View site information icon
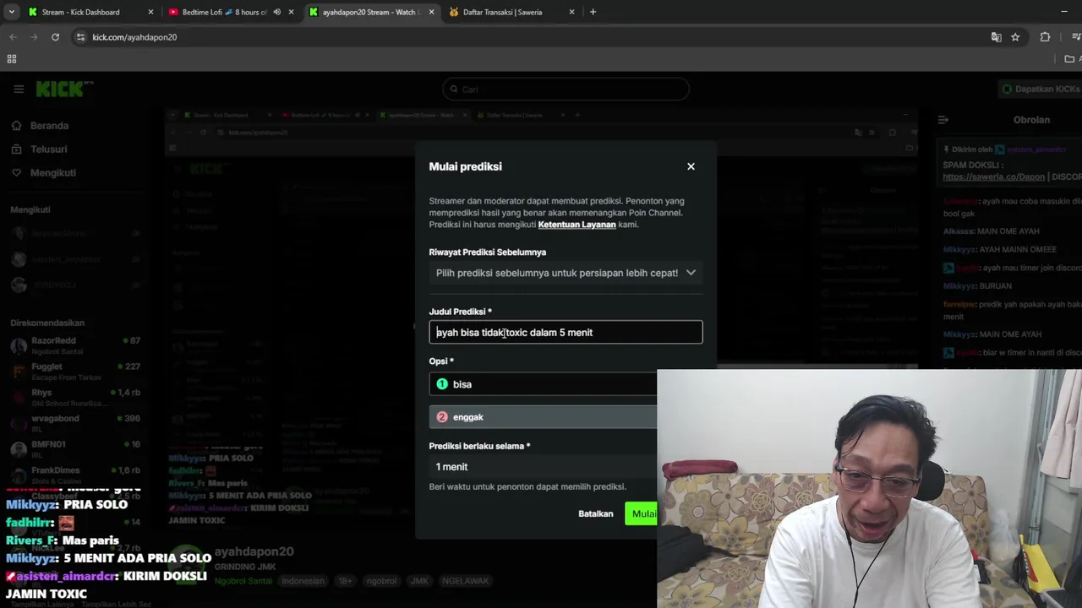 (80, 37)
